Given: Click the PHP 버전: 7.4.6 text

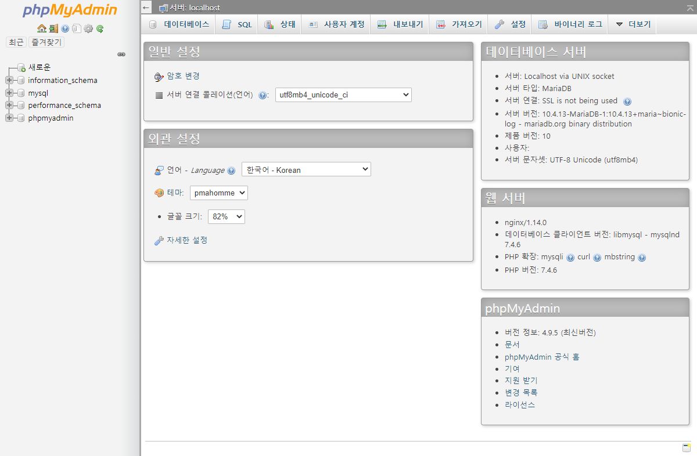Looking at the screenshot, I should click(x=531, y=270).
